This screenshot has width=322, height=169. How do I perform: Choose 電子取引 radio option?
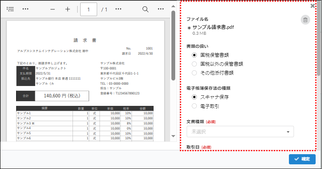194,106
